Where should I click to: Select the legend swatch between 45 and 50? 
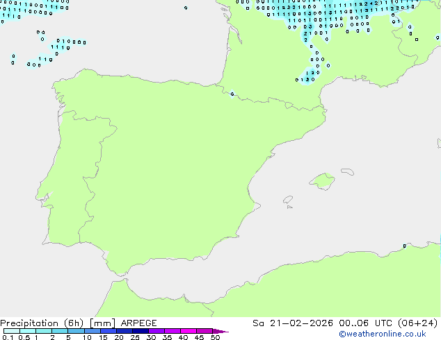click(x=205, y=331)
